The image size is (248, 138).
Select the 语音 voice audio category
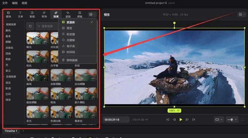coord(8,83)
